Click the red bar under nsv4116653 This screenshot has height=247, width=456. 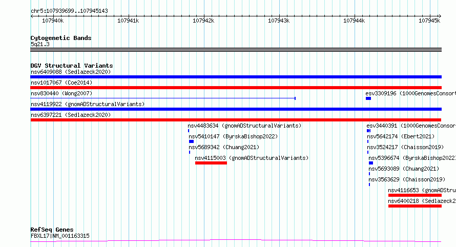415,195
